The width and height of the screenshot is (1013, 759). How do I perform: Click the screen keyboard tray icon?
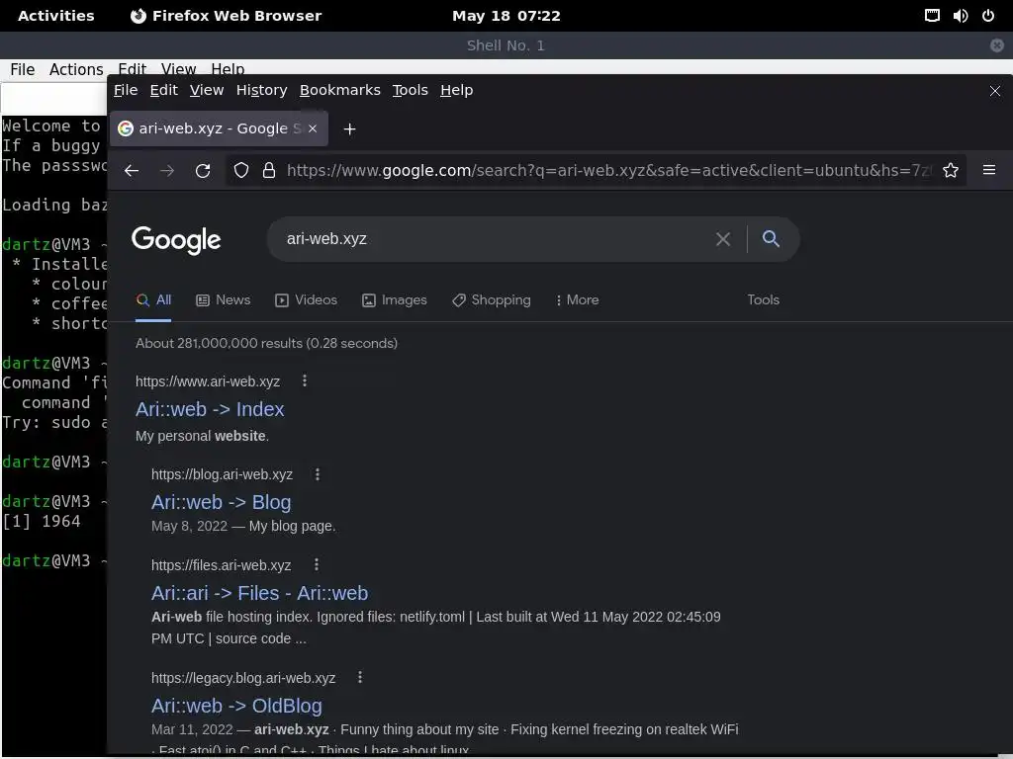point(932,16)
